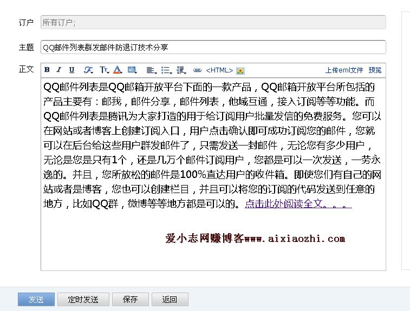Open the 预览 preview link
The image size is (410, 311).
tap(375, 70)
